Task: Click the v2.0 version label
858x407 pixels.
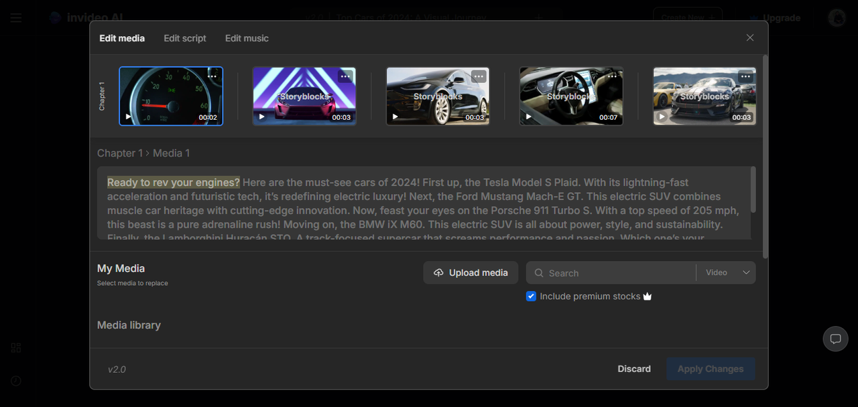Action: coord(117,370)
